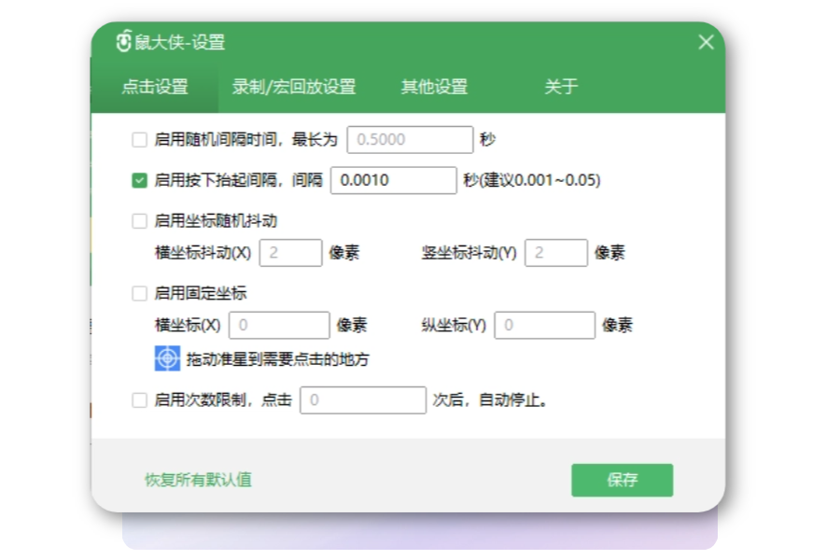The height and width of the screenshot is (560, 840).
Task: Select the 其他设置 tab
Action: (434, 87)
